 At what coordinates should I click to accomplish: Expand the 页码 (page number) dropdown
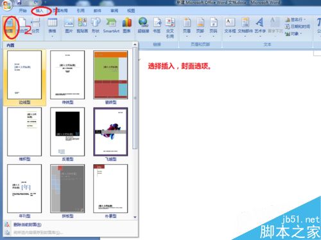pos(213,28)
